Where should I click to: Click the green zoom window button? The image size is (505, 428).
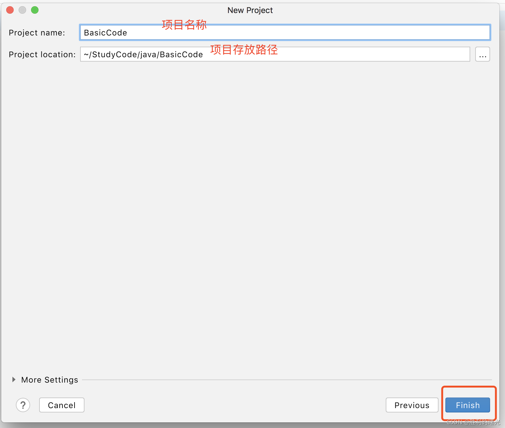[35, 10]
